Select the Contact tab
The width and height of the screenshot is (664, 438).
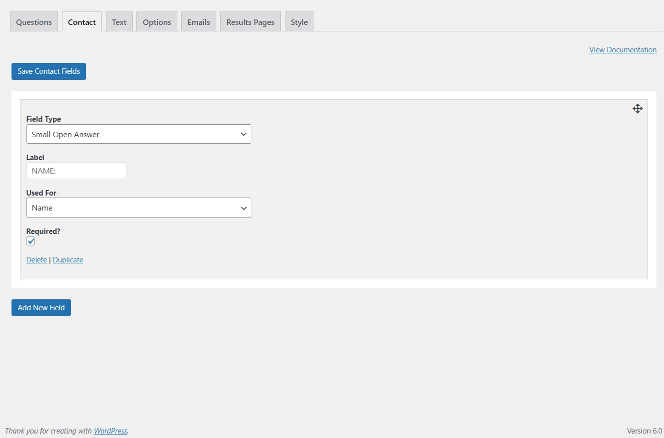tap(82, 22)
